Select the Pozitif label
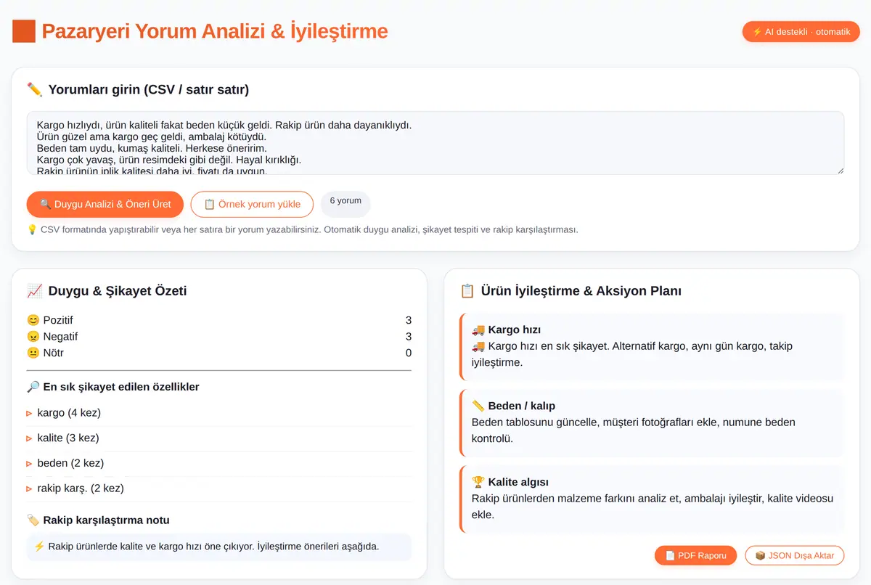Viewport: 871px width, 585px height. tap(58, 320)
